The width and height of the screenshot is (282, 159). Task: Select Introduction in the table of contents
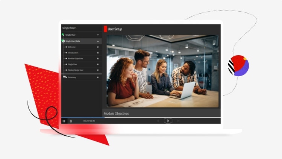73,53
